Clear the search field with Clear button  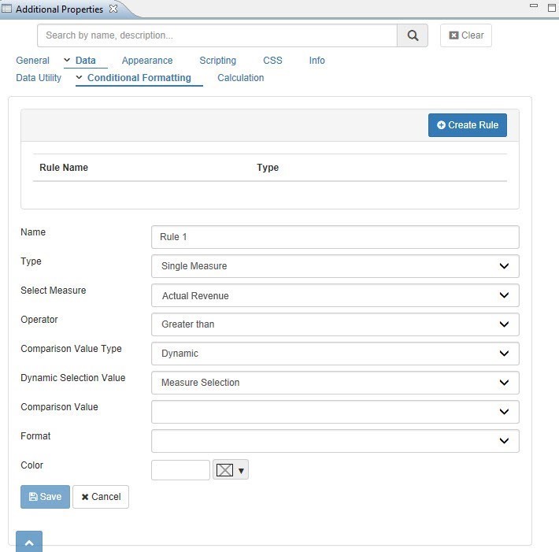pyautogui.click(x=466, y=35)
